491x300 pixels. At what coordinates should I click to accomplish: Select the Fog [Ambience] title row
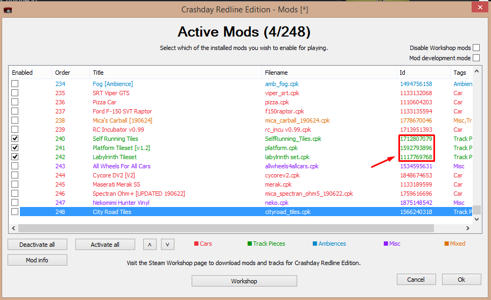coord(113,84)
